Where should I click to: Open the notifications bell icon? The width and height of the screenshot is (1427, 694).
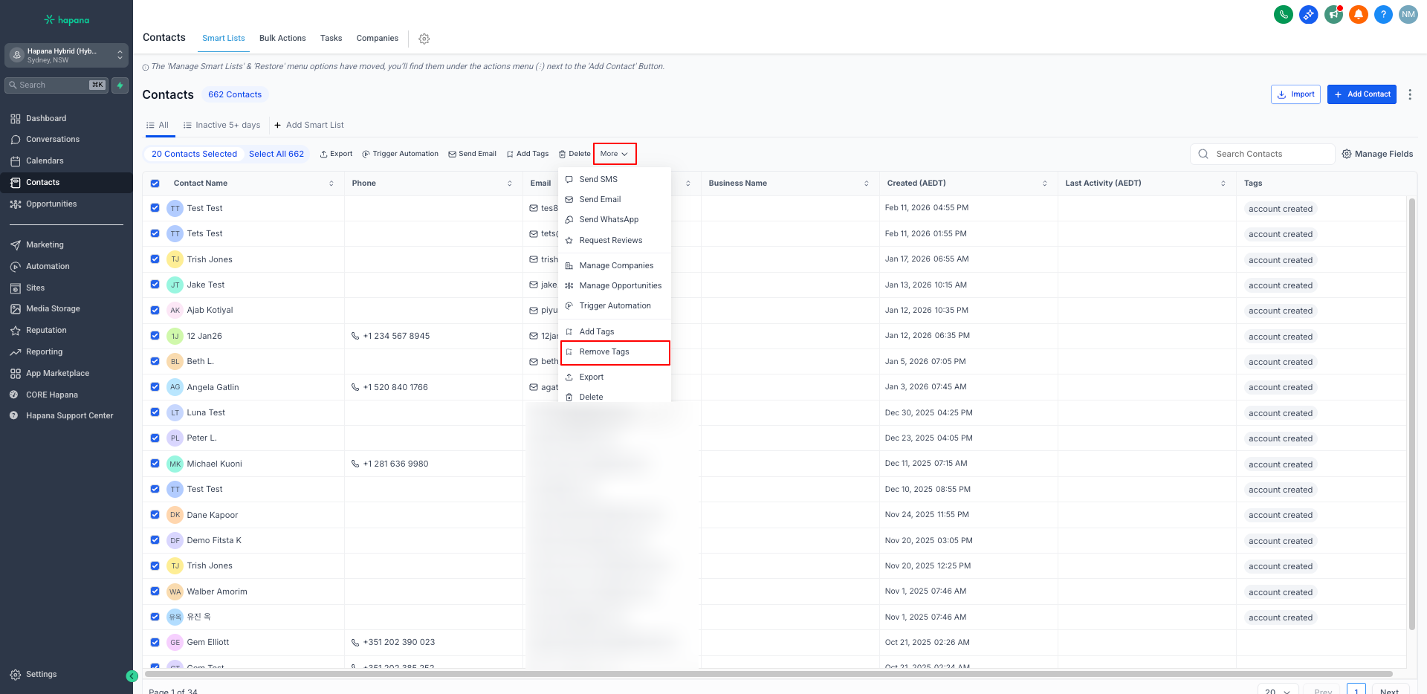tap(1358, 14)
